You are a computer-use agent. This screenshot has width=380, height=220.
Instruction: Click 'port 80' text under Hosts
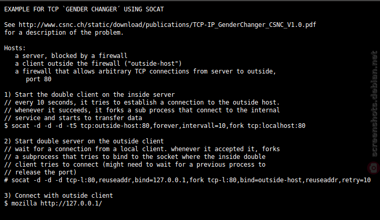pyautogui.click(x=38, y=79)
